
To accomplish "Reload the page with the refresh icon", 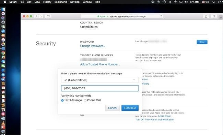I will coord(161,16).
